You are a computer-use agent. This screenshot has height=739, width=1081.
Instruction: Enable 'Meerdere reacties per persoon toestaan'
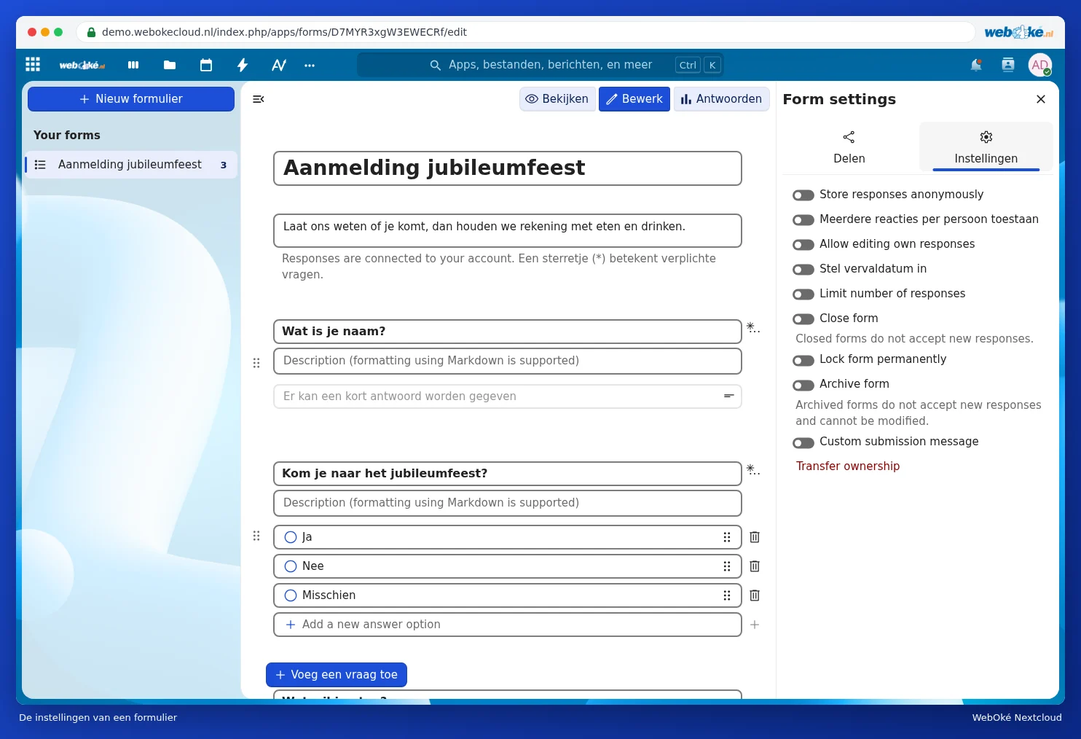click(803, 220)
